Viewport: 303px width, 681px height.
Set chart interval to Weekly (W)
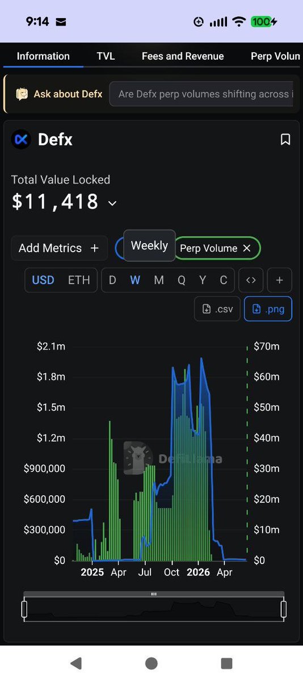click(135, 280)
